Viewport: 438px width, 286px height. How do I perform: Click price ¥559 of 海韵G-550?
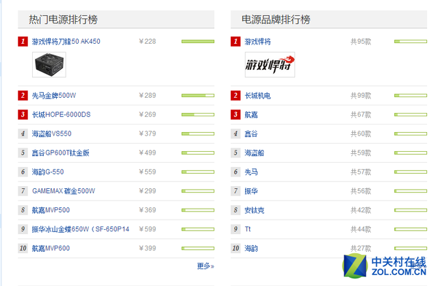click(x=148, y=172)
